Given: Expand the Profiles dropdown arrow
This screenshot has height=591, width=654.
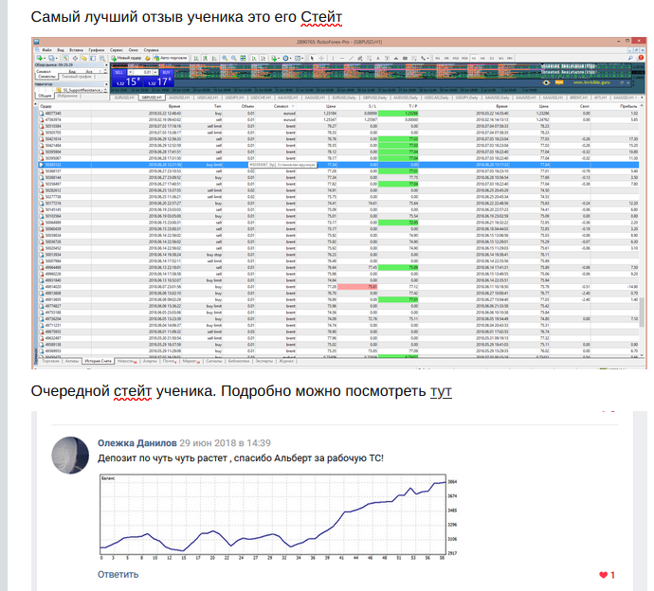Looking at the screenshot, I should [57, 59].
